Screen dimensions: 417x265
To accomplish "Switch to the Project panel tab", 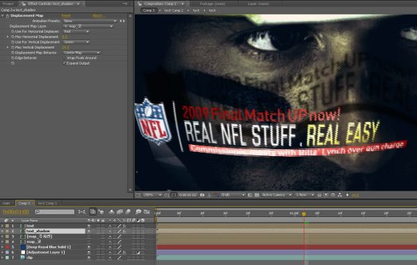I will pyautogui.click(x=8, y=3).
